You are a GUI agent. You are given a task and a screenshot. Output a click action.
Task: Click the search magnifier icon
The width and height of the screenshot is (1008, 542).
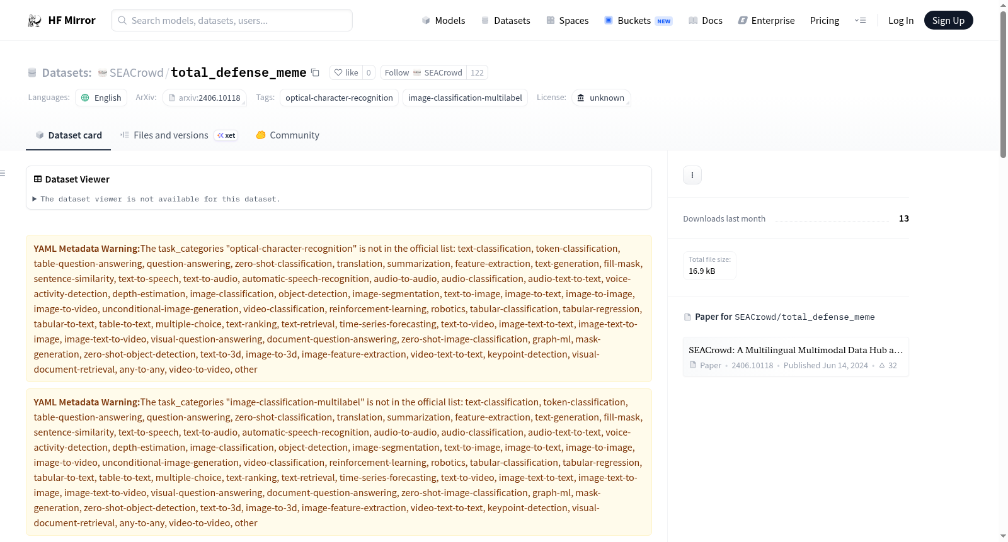(x=122, y=20)
